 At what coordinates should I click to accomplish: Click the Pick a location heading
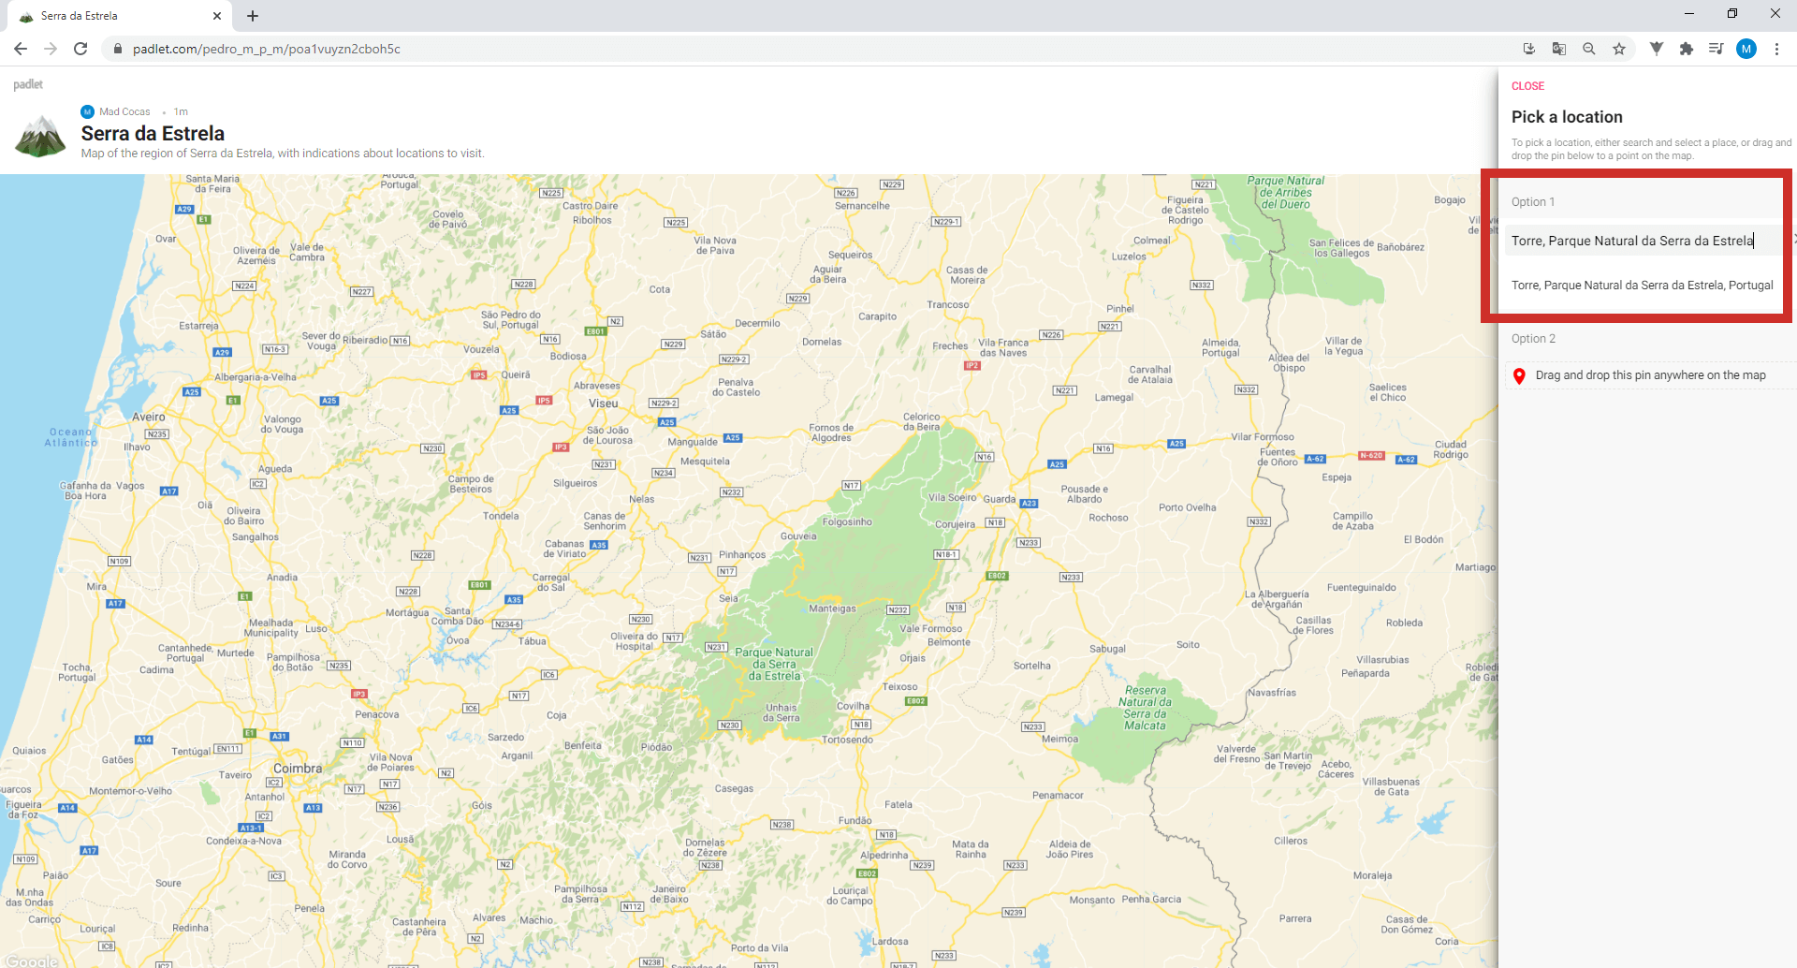1567,117
